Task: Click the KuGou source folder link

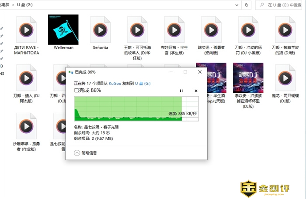Action: pyautogui.click(x=115, y=82)
